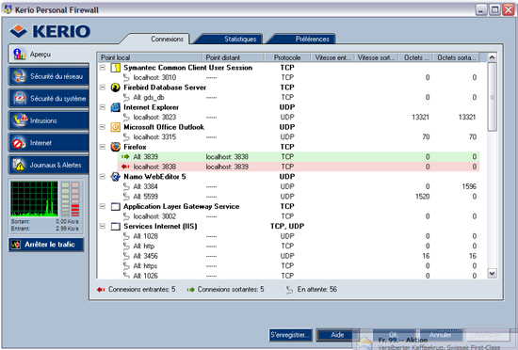Click the listening icon beside All: 3456
The width and height of the screenshot is (518, 350).
(126, 256)
